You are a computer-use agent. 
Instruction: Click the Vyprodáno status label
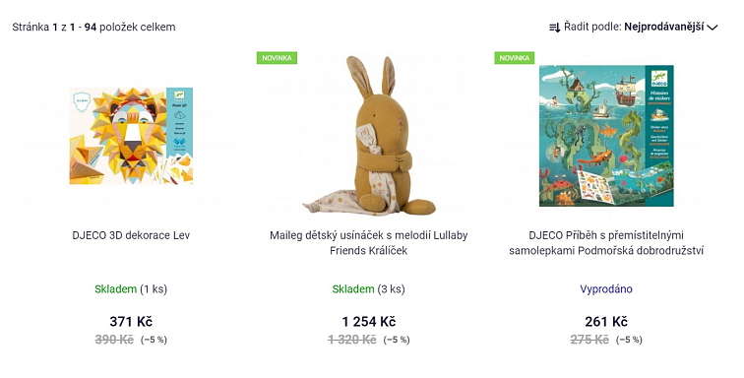tap(606, 289)
